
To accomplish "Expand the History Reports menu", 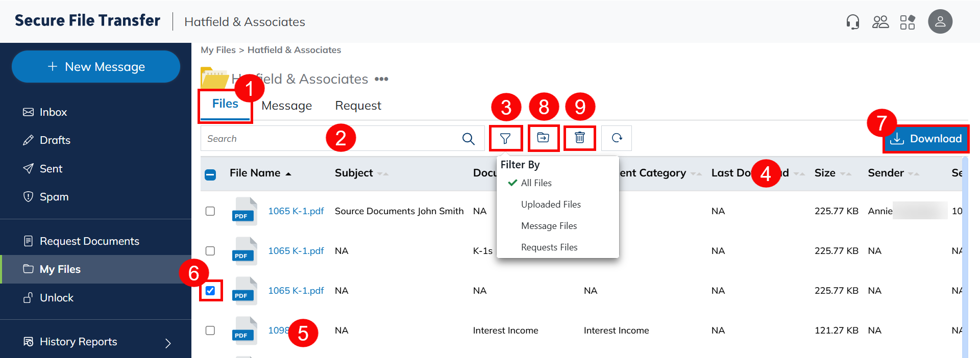I will (x=168, y=343).
